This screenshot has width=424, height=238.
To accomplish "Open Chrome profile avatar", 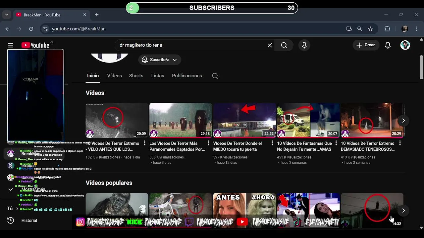I will [x=405, y=29].
